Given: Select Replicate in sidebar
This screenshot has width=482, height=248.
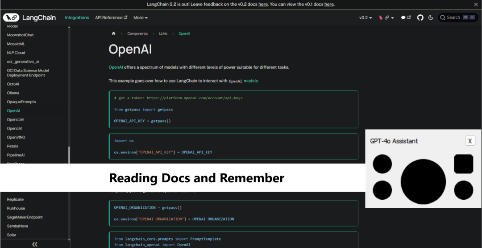Looking at the screenshot, I should pyautogui.click(x=15, y=199).
